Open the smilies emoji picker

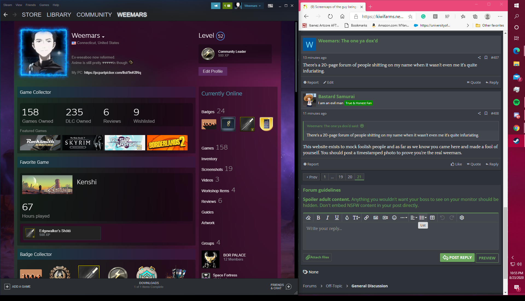point(394,218)
